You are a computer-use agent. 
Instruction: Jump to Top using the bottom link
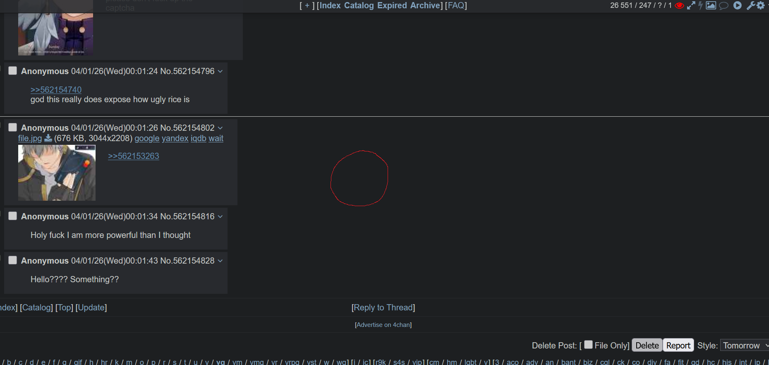pos(64,307)
